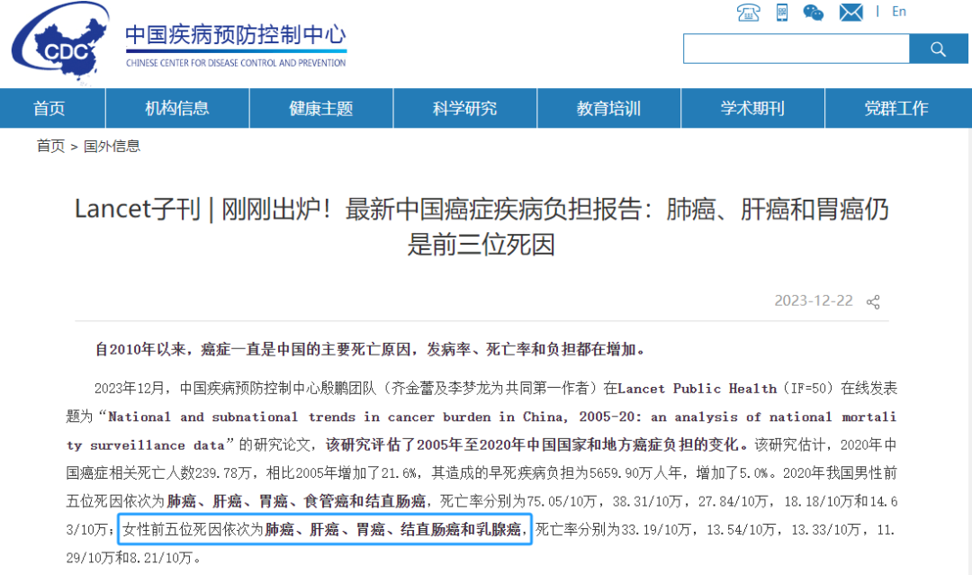The image size is (972, 575).
Task: Open the email envelope icon
Action: (x=850, y=13)
